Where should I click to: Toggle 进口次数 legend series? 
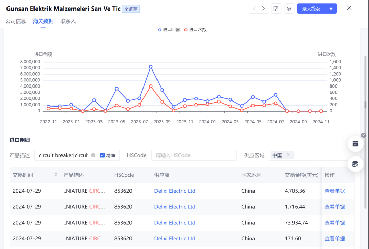point(195,30)
